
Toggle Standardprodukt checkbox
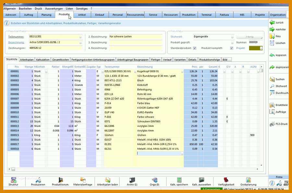click(x=195, y=48)
